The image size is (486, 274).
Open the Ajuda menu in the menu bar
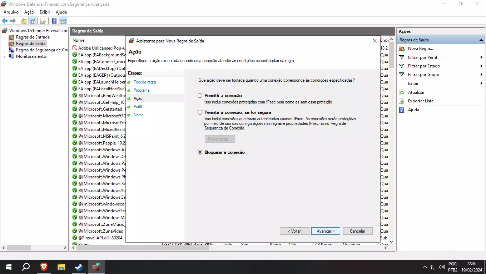point(61,12)
